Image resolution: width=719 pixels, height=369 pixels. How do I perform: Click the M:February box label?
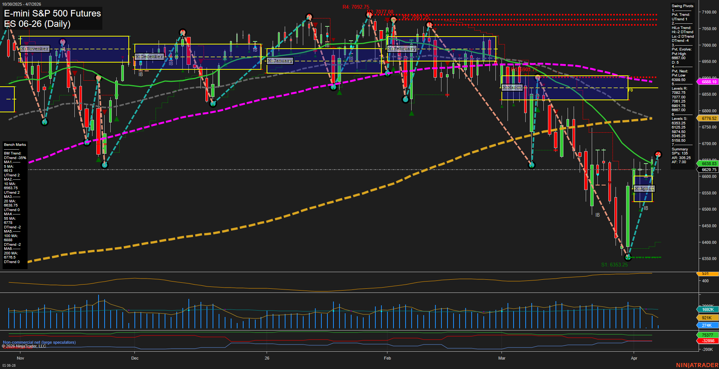[x=403, y=49]
